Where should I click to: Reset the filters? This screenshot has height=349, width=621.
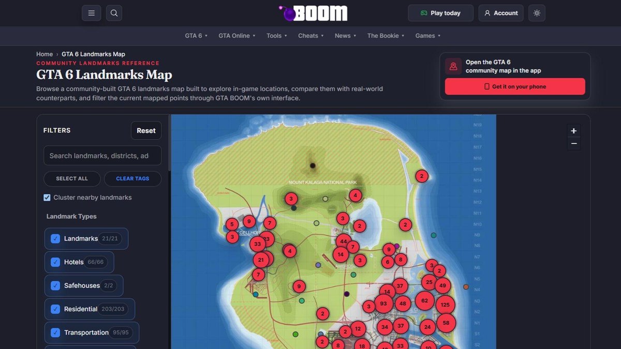pos(146,131)
